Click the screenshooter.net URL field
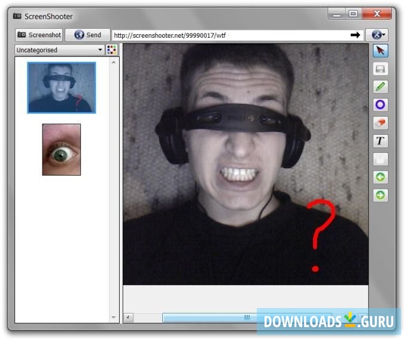This screenshot has width=407, height=341. coord(238,35)
